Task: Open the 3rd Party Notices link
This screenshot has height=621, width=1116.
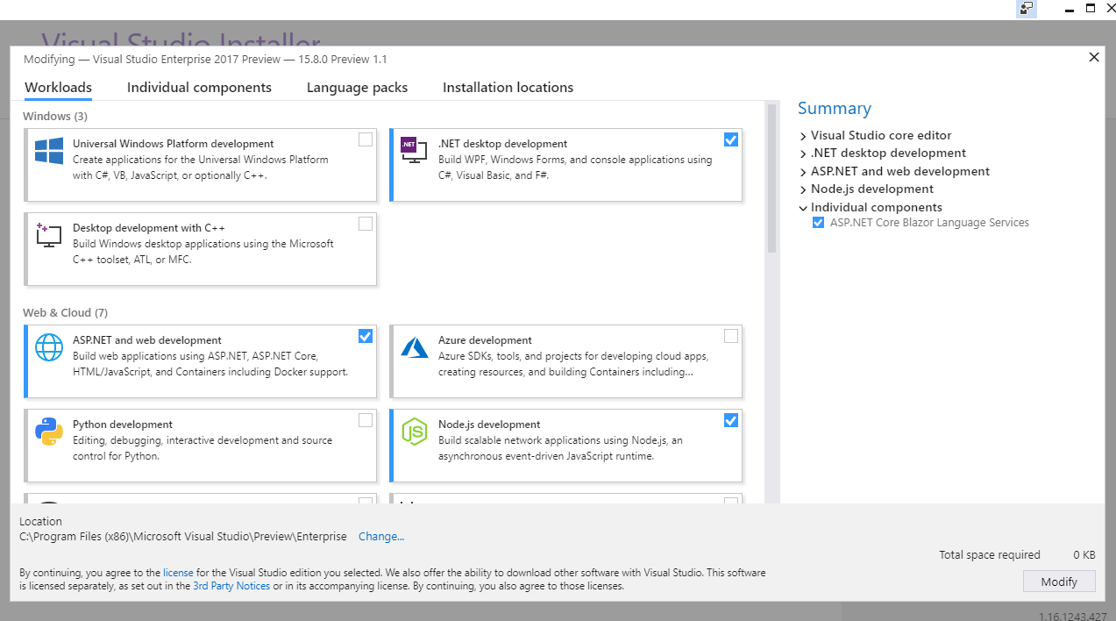Action: (231, 586)
